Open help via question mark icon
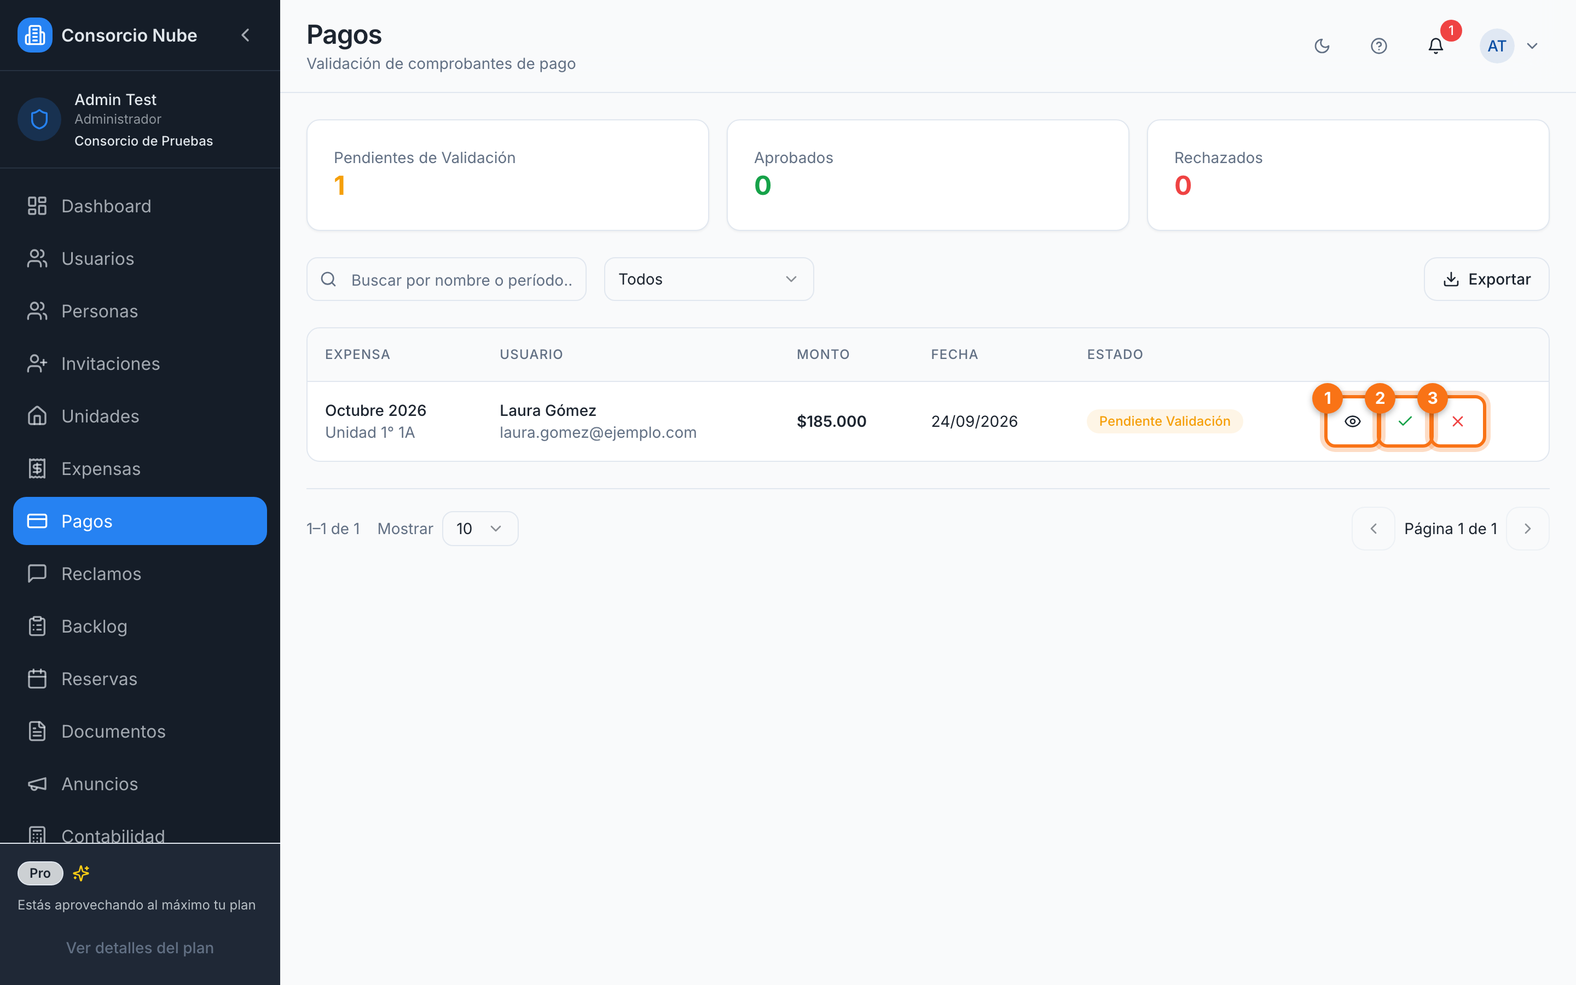The height and width of the screenshot is (985, 1576). coord(1378,45)
